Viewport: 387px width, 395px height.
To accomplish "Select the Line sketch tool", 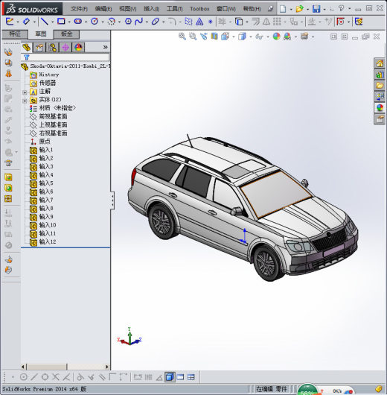I will [45, 22].
